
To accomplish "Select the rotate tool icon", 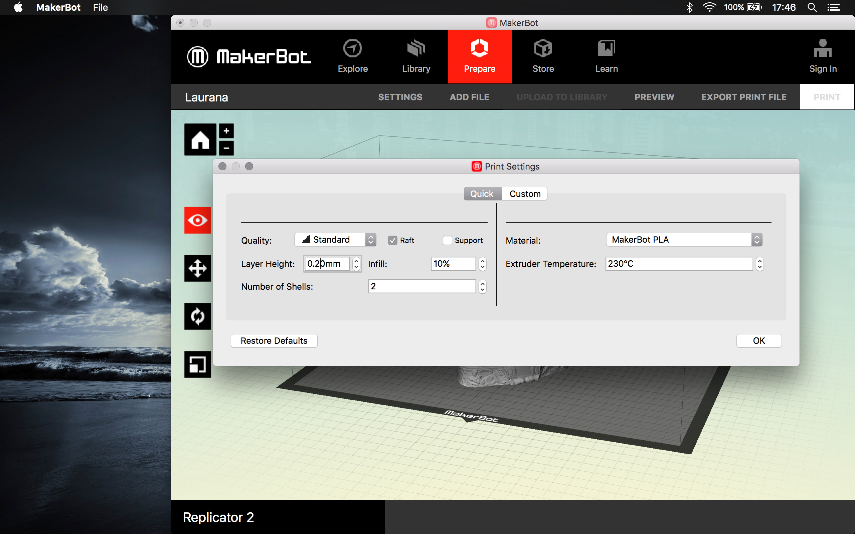I will coord(197,316).
